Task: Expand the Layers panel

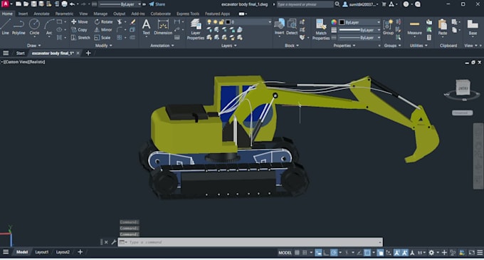Action: click(228, 46)
